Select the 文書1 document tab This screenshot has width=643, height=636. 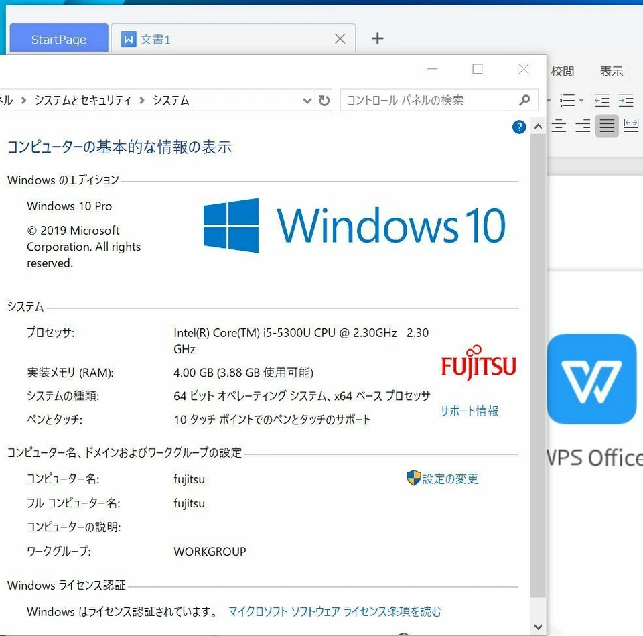tap(155, 39)
